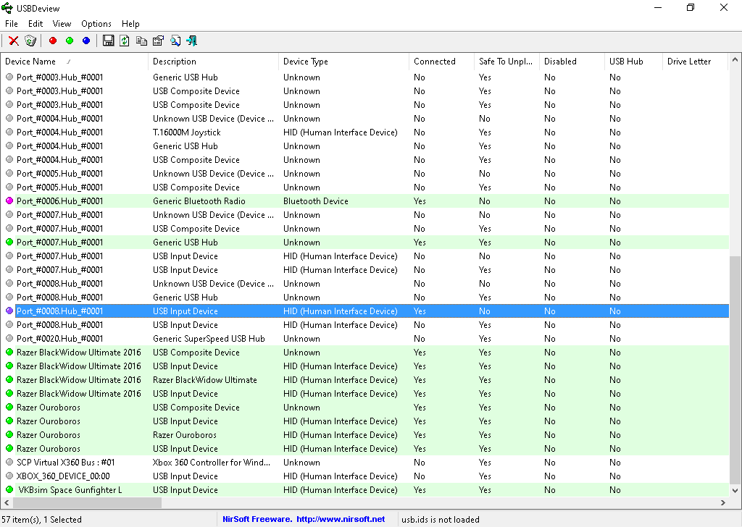Click the vertical scrollbar down arrow

pos(735,491)
